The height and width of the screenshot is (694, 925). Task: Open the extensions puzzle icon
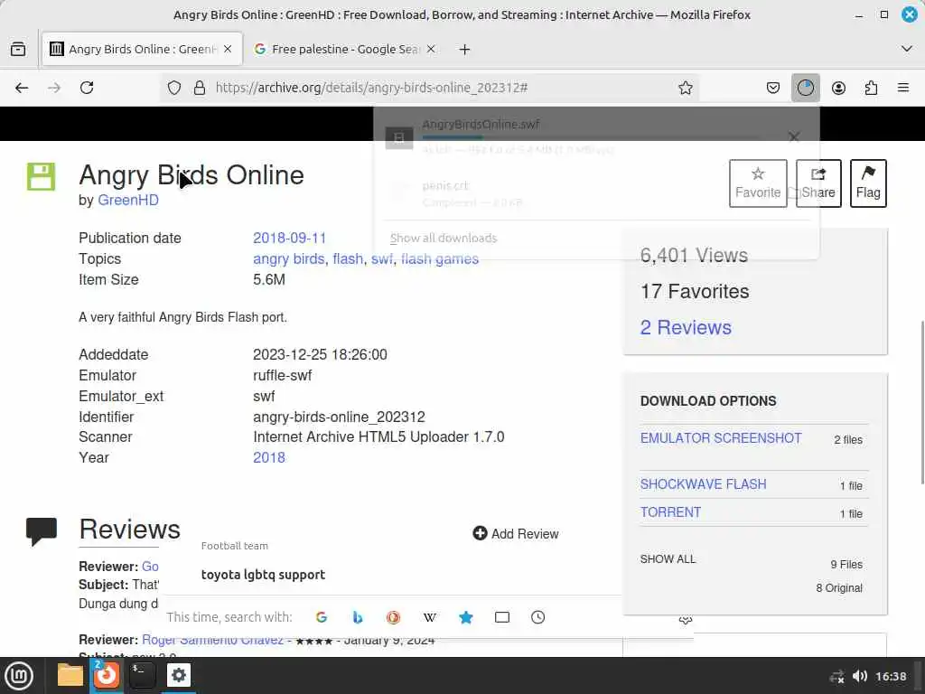(x=871, y=88)
